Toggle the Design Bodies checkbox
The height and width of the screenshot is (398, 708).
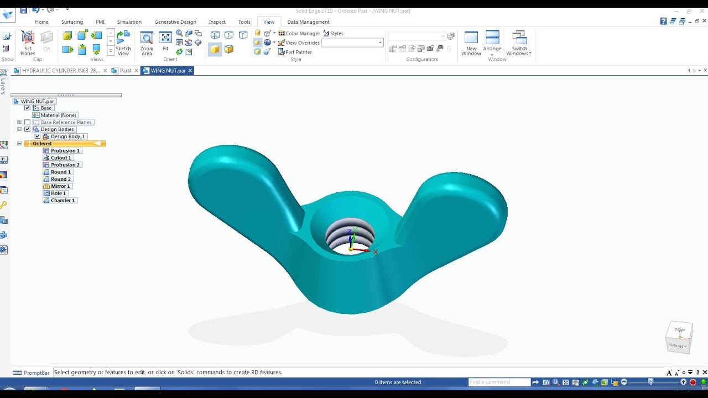[27, 129]
